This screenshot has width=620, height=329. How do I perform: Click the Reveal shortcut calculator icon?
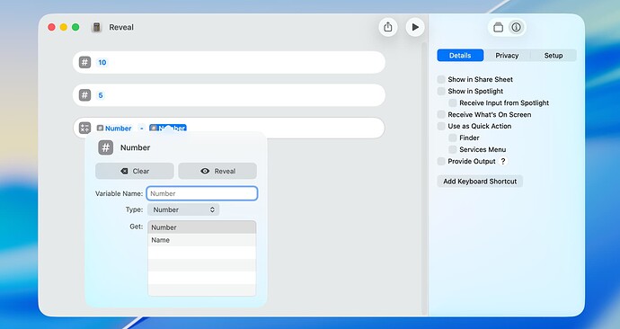pyautogui.click(x=96, y=27)
